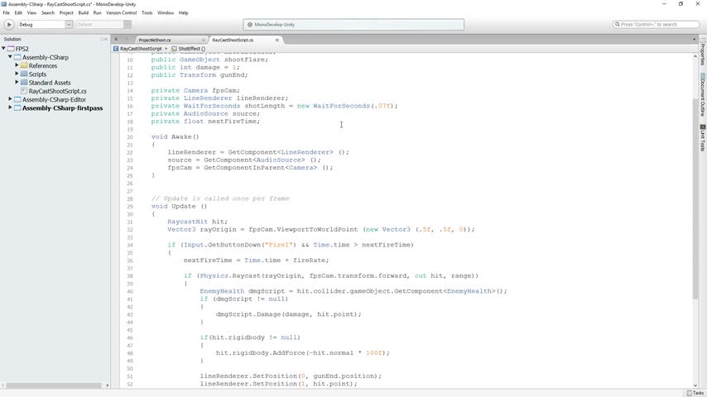Click the Solution pad horizontal scrollbar
Image resolution: width=707 pixels, height=397 pixels.
point(54,385)
